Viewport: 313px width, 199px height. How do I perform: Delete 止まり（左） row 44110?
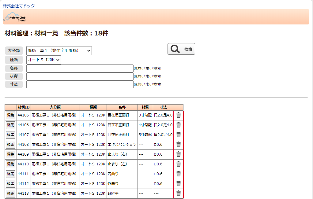(179, 164)
